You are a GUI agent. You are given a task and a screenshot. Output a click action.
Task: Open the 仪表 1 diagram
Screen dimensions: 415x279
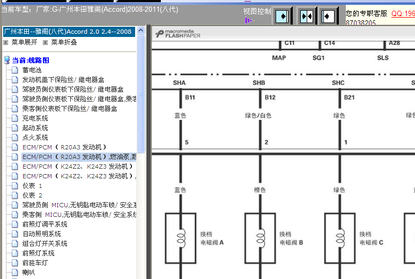click(32, 186)
